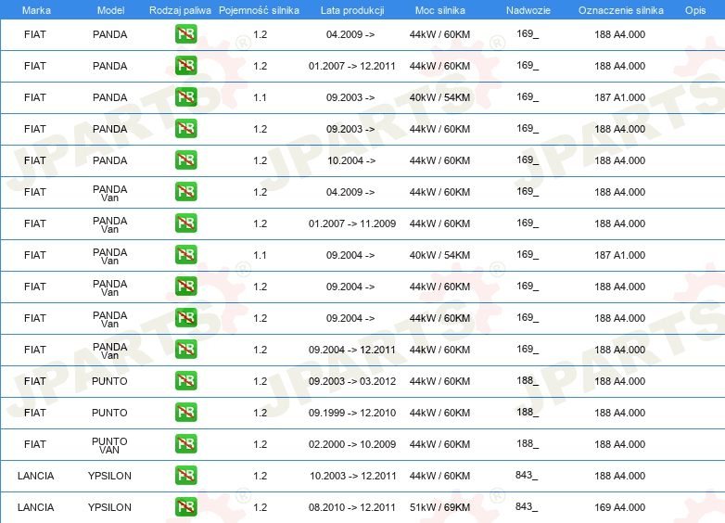Image resolution: width=725 pixels, height=523 pixels.
Task: Click the fuel icon for YPSILON 51kW row
Action: (185, 507)
